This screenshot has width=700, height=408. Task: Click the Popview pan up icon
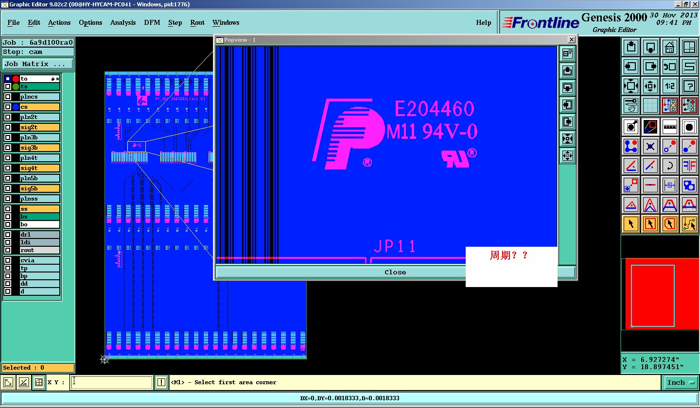tap(567, 71)
